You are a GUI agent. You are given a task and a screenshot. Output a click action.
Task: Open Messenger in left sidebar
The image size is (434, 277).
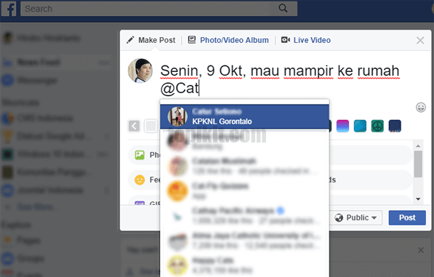click(37, 81)
